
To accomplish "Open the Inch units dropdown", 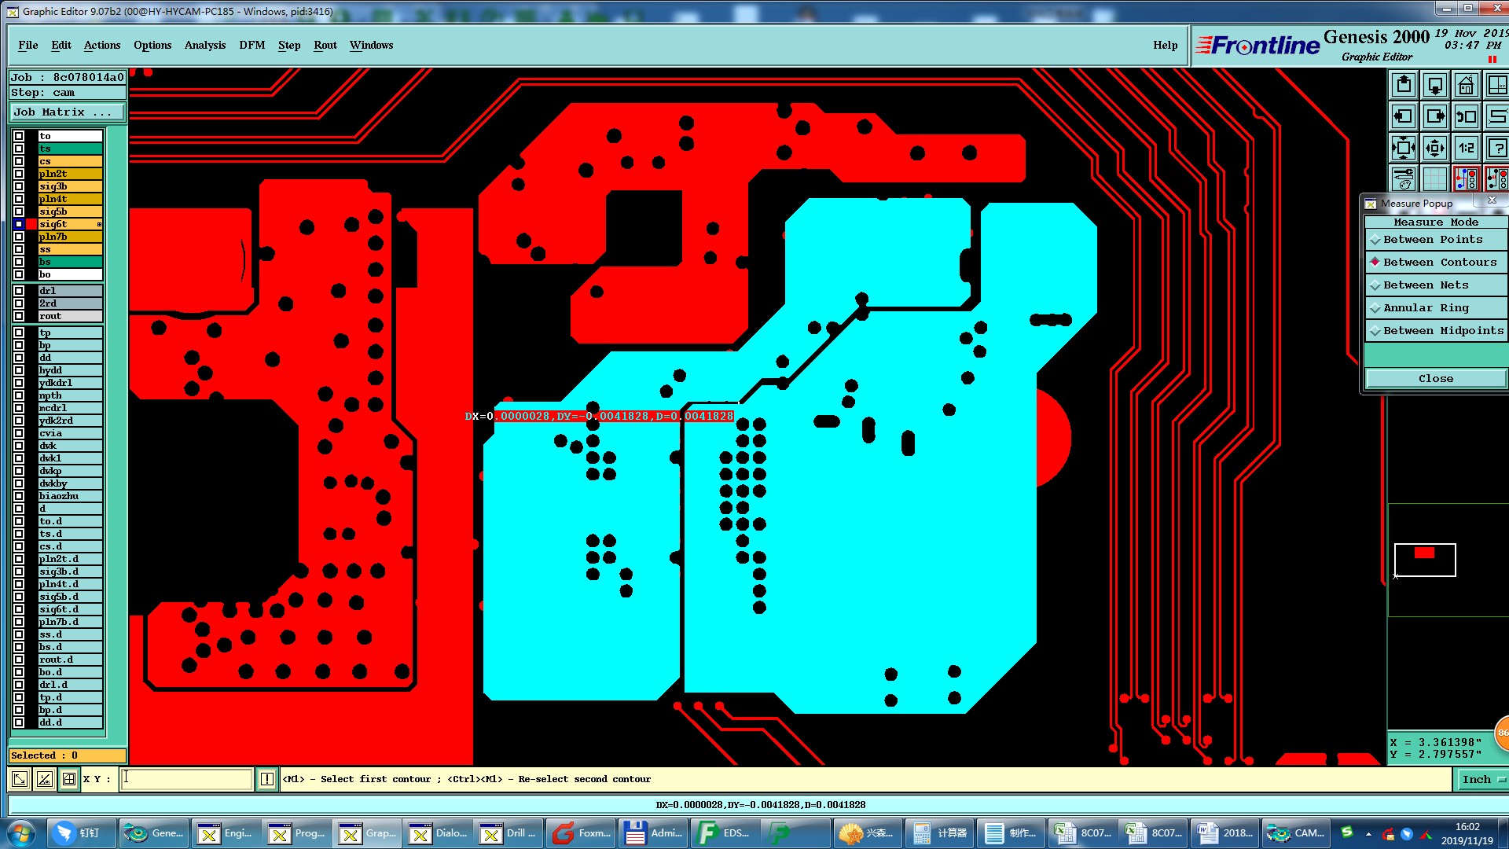I will (x=1481, y=779).
